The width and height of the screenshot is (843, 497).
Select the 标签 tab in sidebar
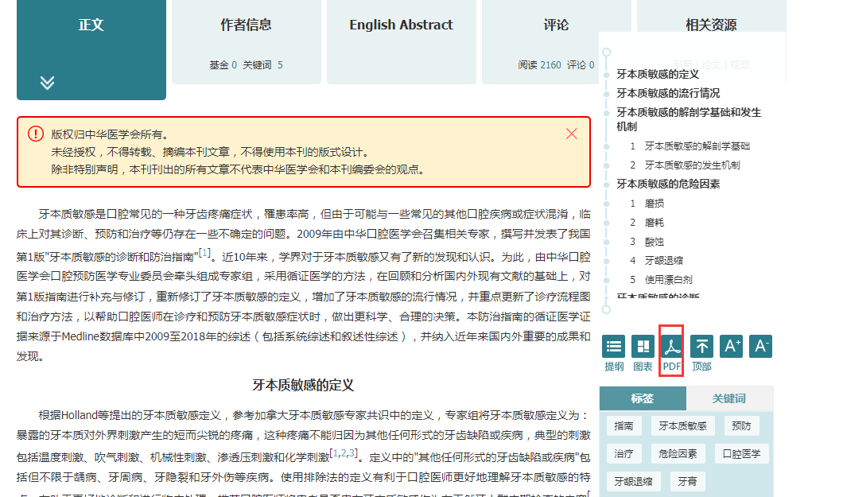tap(643, 398)
